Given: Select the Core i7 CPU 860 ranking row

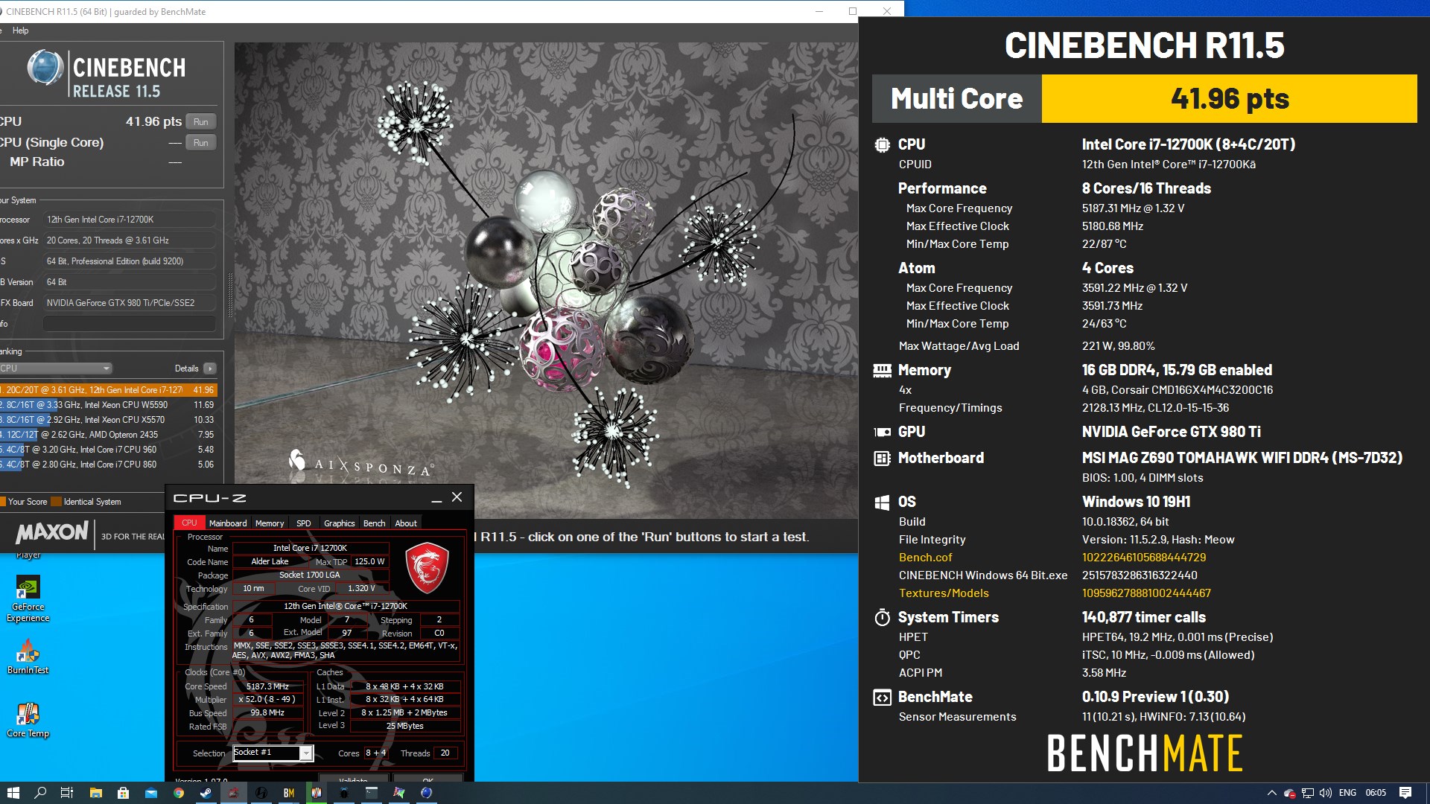Looking at the screenshot, I should 109,465.
